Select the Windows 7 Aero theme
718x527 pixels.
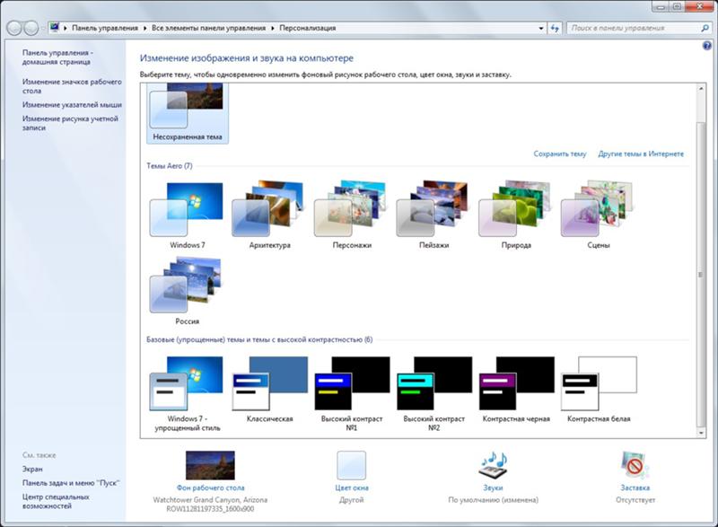tap(188, 215)
